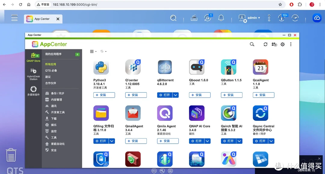
Task: Select 所有应用 category
Action: click(51, 64)
